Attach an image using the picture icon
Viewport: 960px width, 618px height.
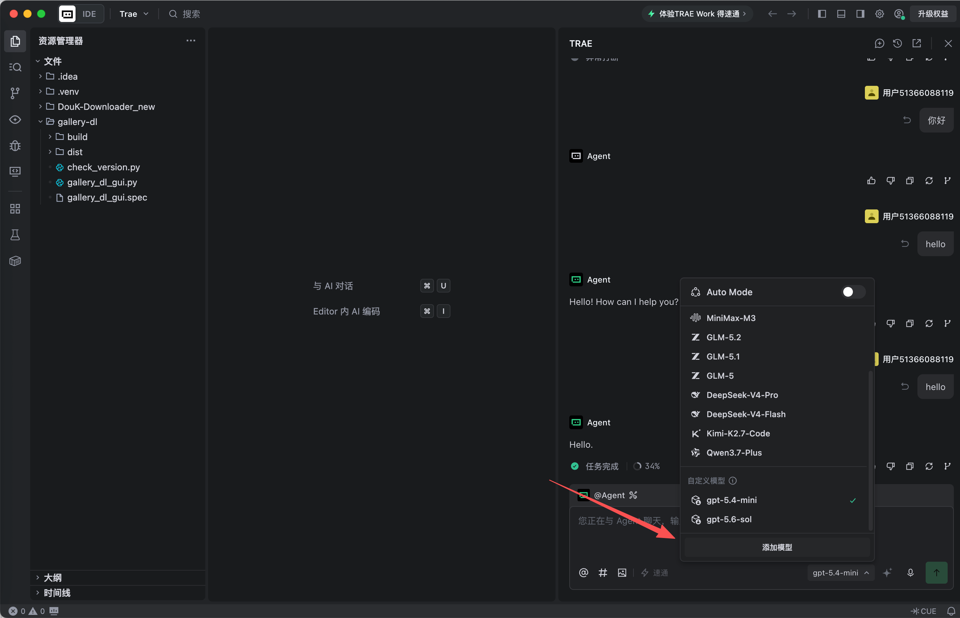pyautogui.click(x=622, y=573)
